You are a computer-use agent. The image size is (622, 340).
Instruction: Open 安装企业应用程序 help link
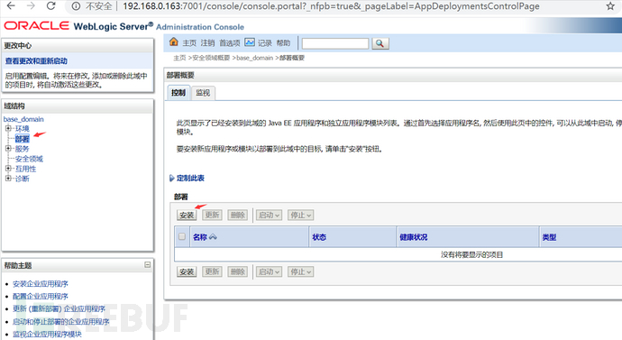coord(41,284)
